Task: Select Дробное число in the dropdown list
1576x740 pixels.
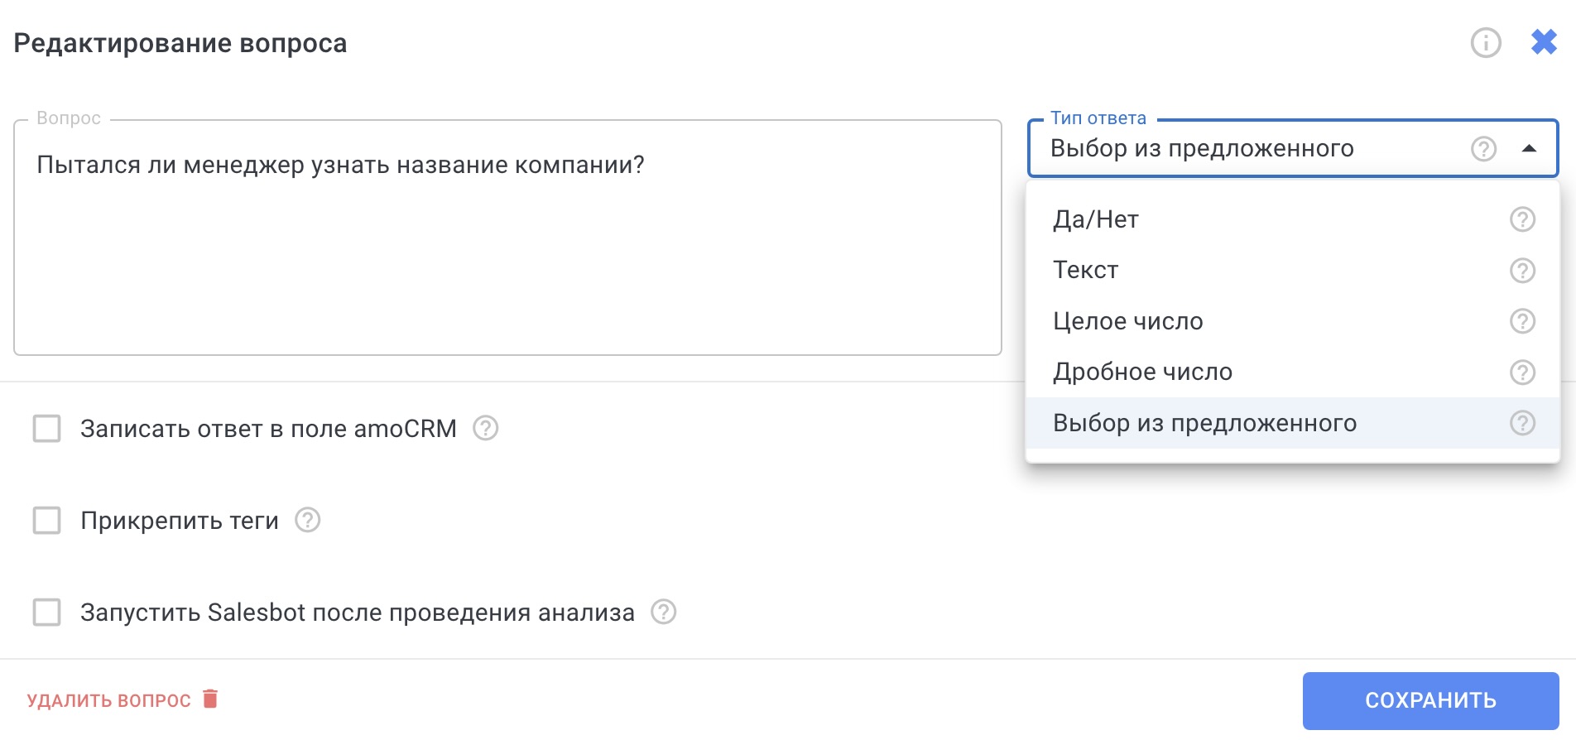Action: [1142, 372]
